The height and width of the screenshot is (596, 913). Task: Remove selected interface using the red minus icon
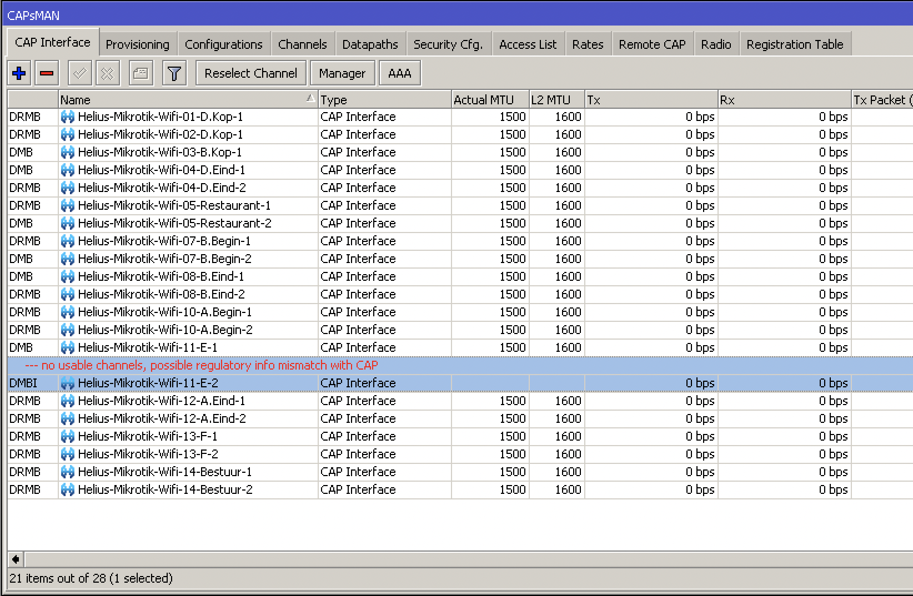(46, 73)
